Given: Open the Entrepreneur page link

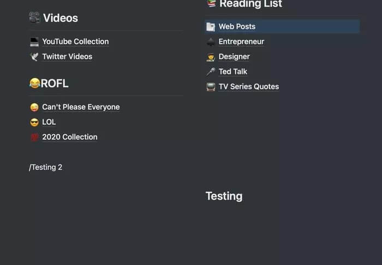Looking at the screenshot, I should click(241, 42).
